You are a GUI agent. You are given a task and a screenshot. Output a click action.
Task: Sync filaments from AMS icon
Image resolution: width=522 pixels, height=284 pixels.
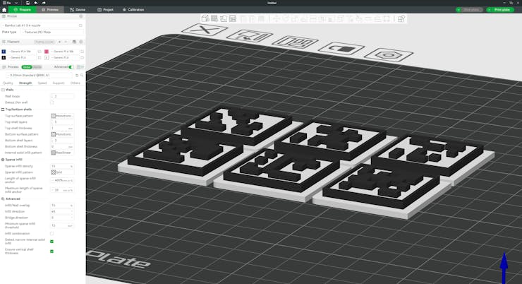tap(74, 42)
